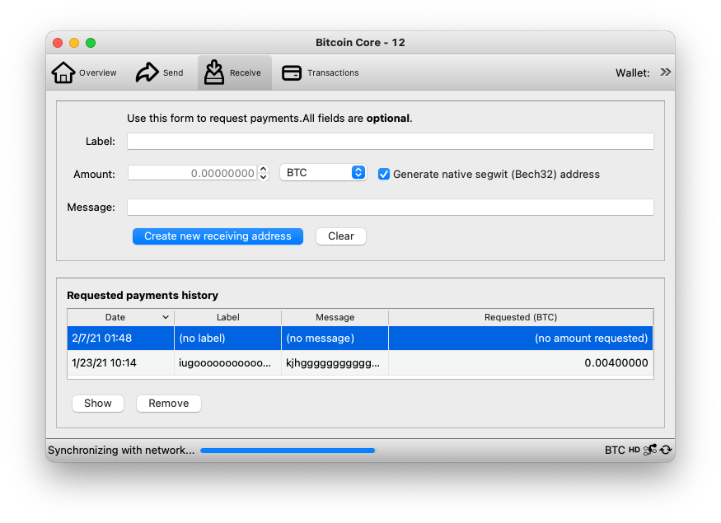Viewport: 721px width, 523px height.
Task: Click the Message column header
Action: click(x=335, y=317)
